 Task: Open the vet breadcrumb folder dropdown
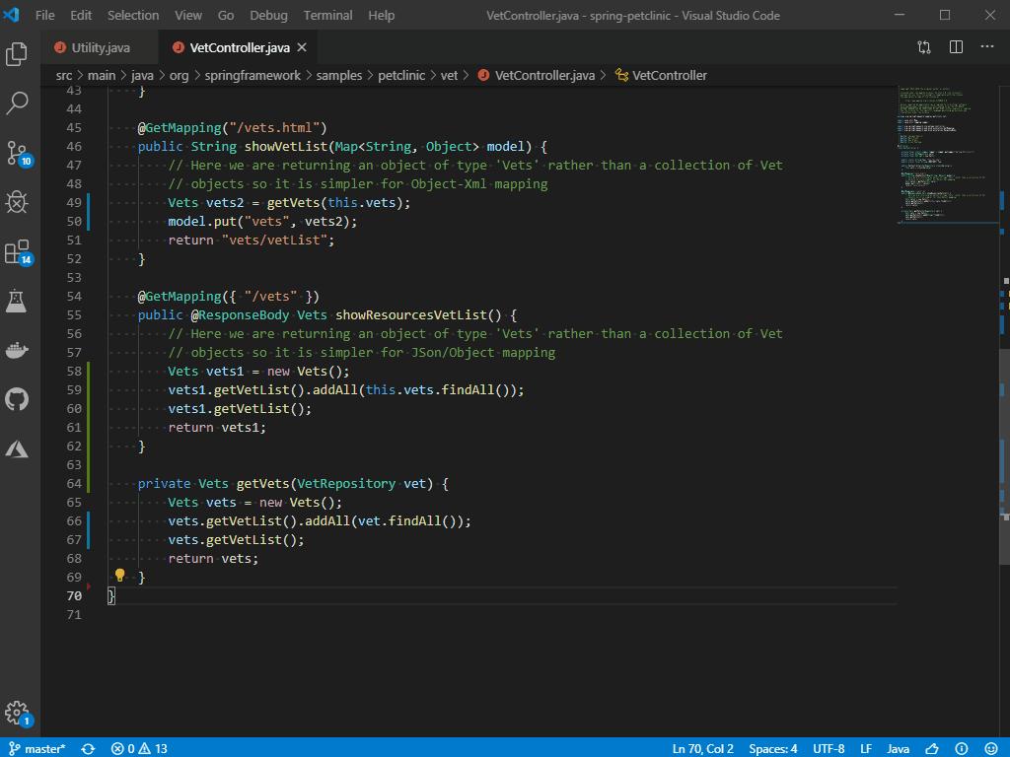coord(449,75)
